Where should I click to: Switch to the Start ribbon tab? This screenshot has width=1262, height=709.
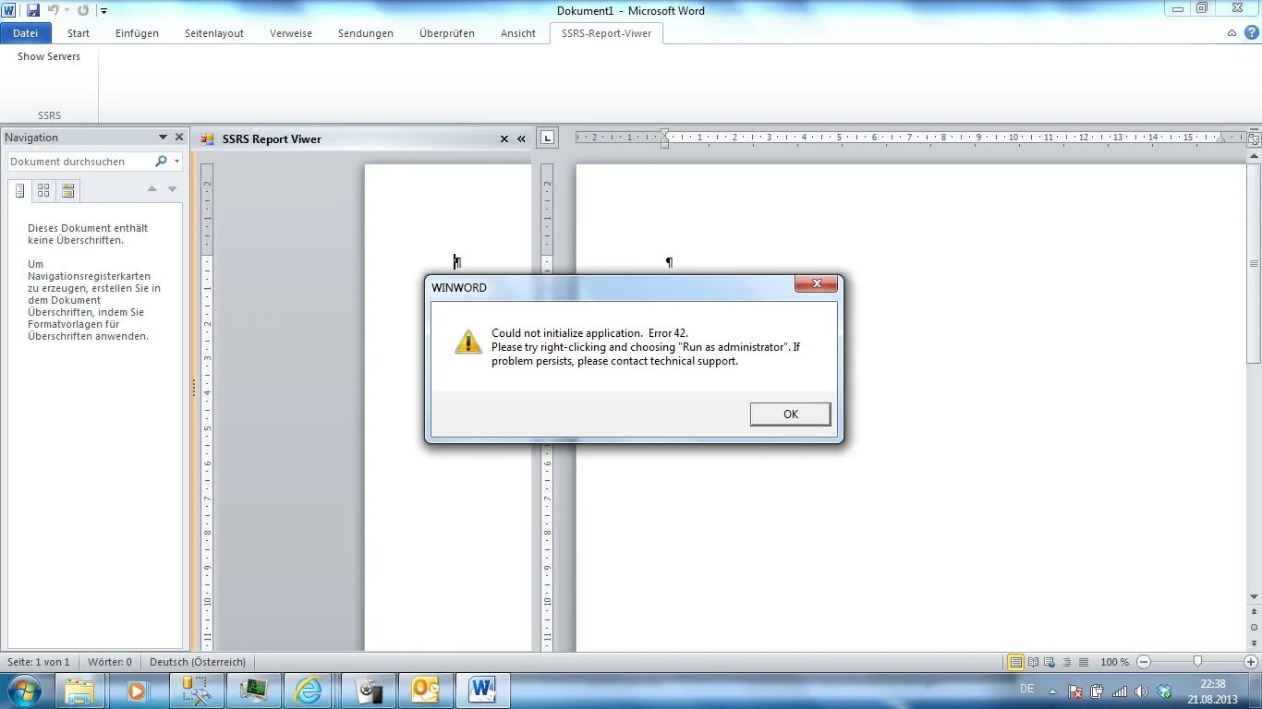click(79, 33)
